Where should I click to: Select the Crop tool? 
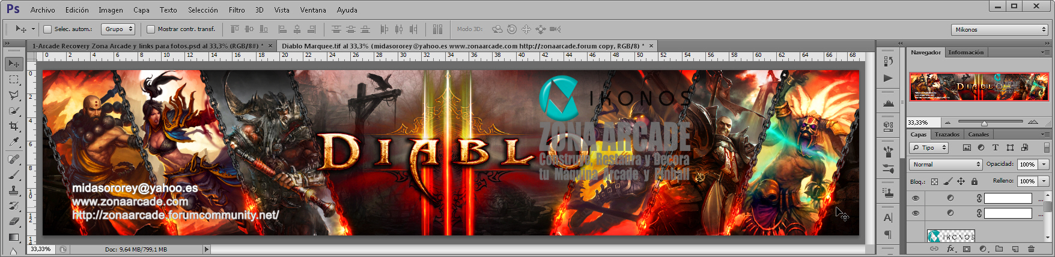[x=13, y=126]
